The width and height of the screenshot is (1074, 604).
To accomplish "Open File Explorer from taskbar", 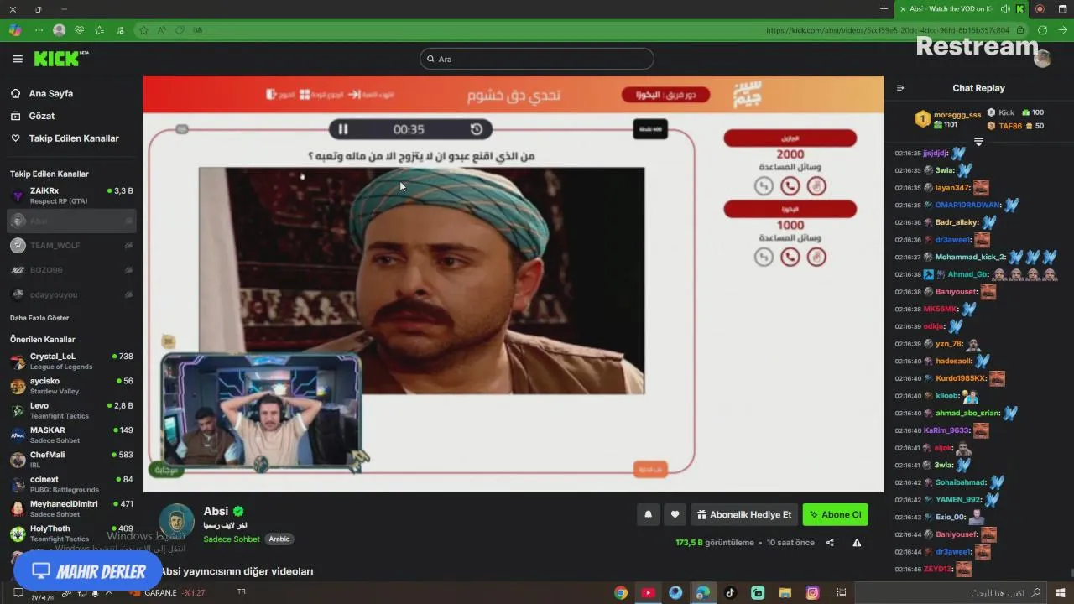I will pyautogui.click(x=785, y=593).
